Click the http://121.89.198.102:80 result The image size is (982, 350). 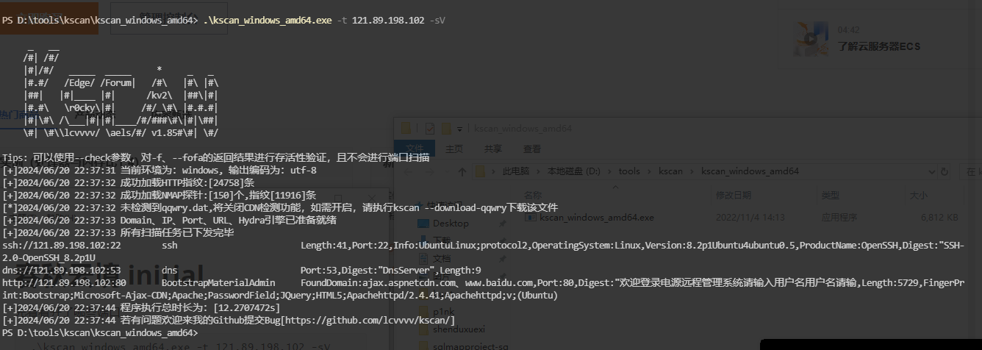[64, 282]
